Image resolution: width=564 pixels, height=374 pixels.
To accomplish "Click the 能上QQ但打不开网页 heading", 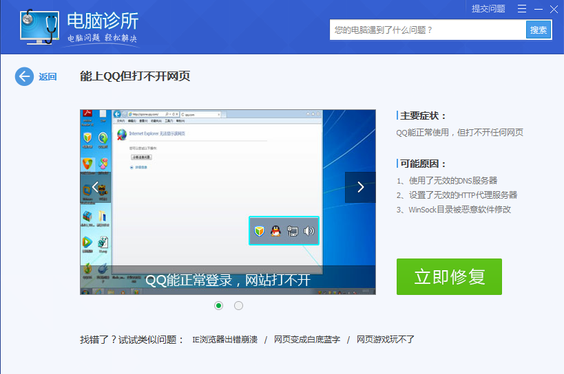I will [135, 76].
